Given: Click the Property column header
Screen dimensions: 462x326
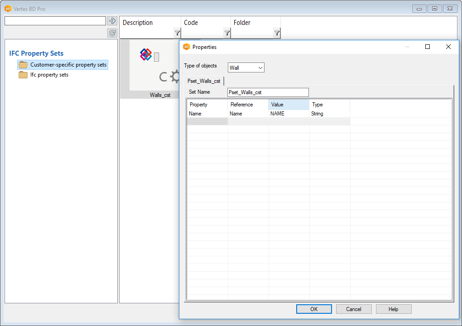Looking at the screenshot, I should pyautogui.click(x=207, y=105).
